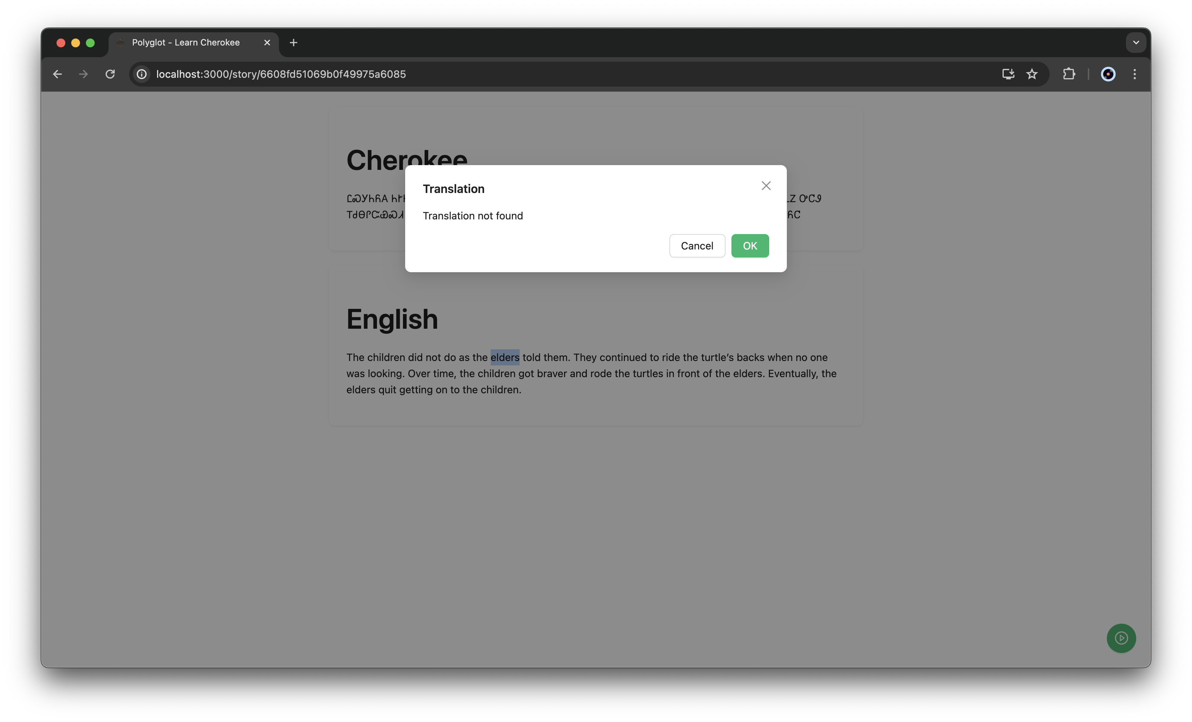Expand the tab search dropdown
Screen dimensions: 1192x722
click(x=1136, y=43)
